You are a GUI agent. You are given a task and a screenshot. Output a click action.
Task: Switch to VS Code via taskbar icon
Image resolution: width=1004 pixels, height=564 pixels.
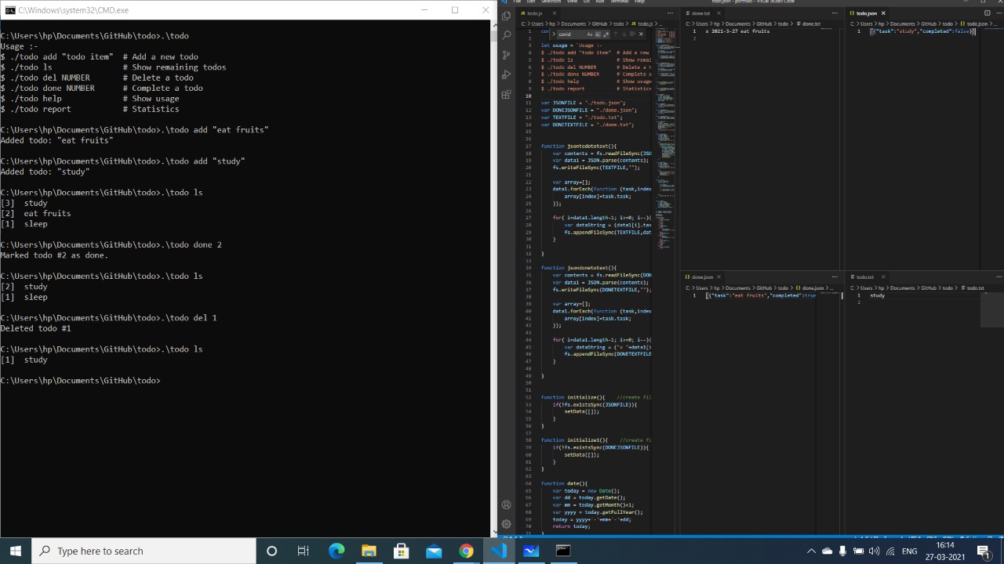[x=499, y=551]
